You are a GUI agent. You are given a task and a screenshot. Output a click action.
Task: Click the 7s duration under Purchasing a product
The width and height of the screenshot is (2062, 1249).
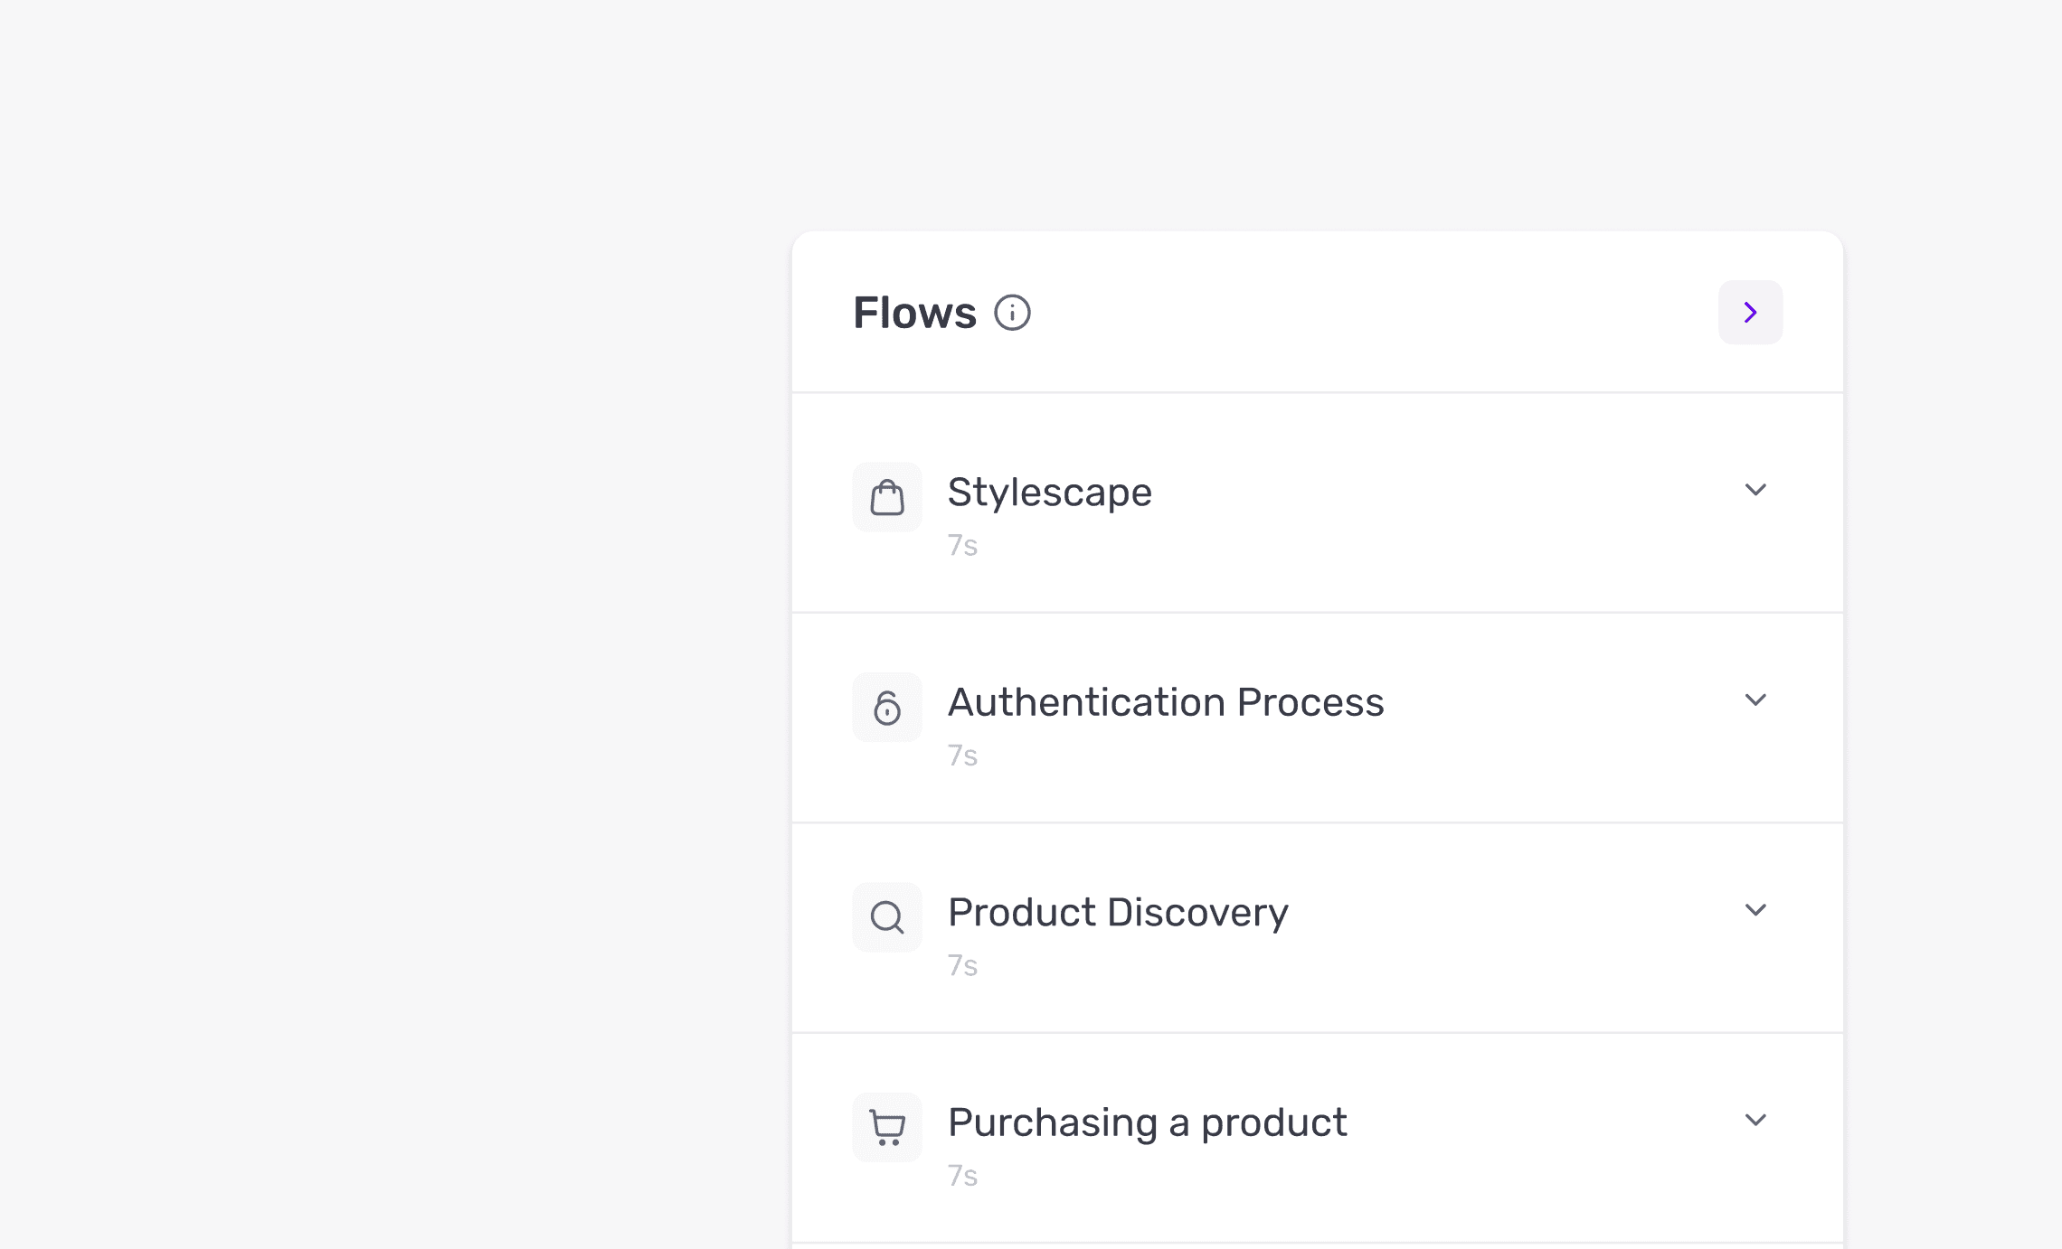[962, 1176]
